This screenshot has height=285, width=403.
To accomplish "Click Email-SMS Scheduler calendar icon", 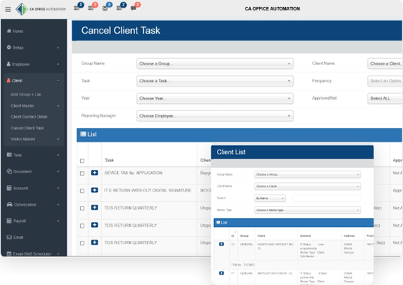I will (9, 254).
